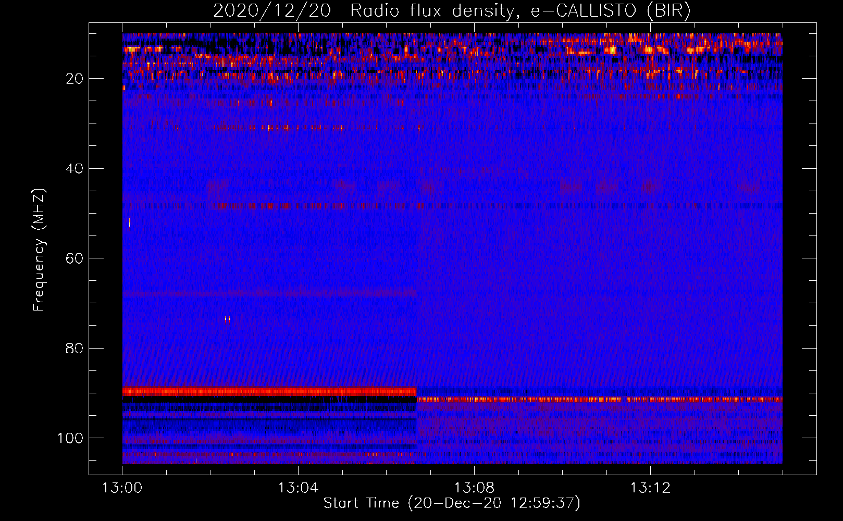The image size is (843, 521).
Task: Click the 'Frequency (MHZ)' axis label
Action: pos(39,250)
